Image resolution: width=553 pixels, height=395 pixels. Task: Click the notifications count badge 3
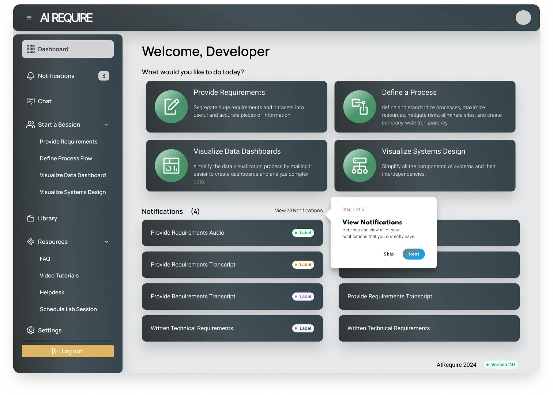point(104,76)
